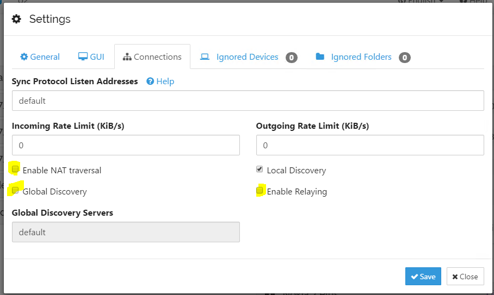Click the Ignored Devices count badge
494x295 pixels.
click(292, 58)
